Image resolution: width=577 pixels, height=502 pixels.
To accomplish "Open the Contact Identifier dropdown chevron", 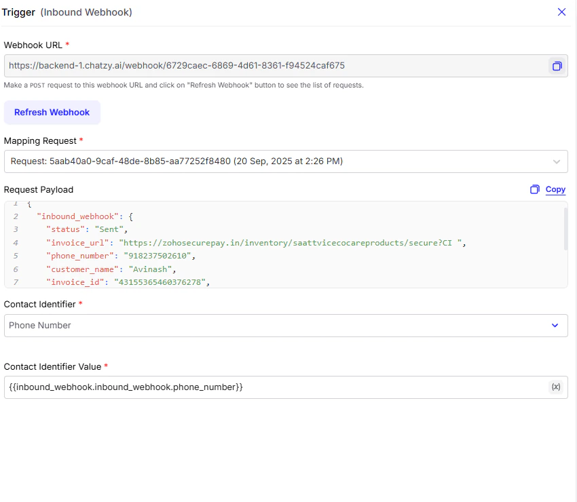I will [555, 326].
